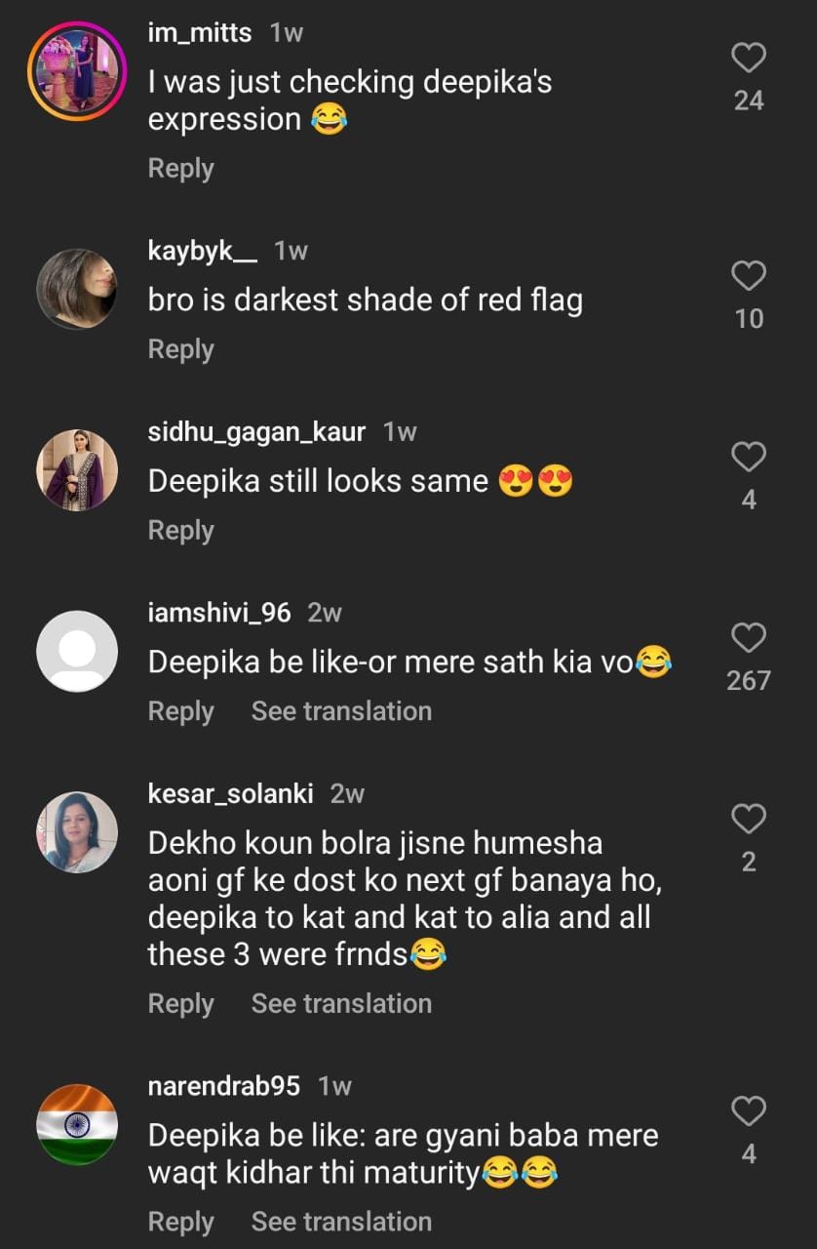
Task: Reply to 'Deepika still looks same' comment
Action: point(180,530)
